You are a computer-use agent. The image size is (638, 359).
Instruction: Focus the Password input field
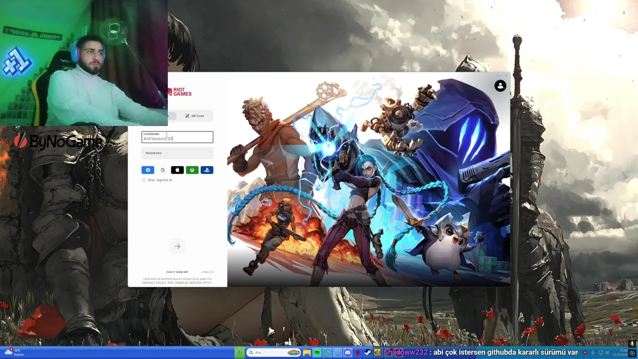pyautogui.click(x=177, y=154)
